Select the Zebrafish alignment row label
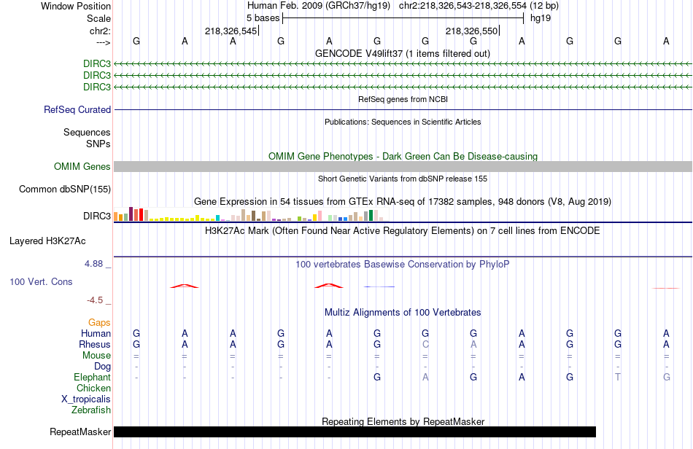Viewport: 693px width, 449px height. (x=90, y=410)
